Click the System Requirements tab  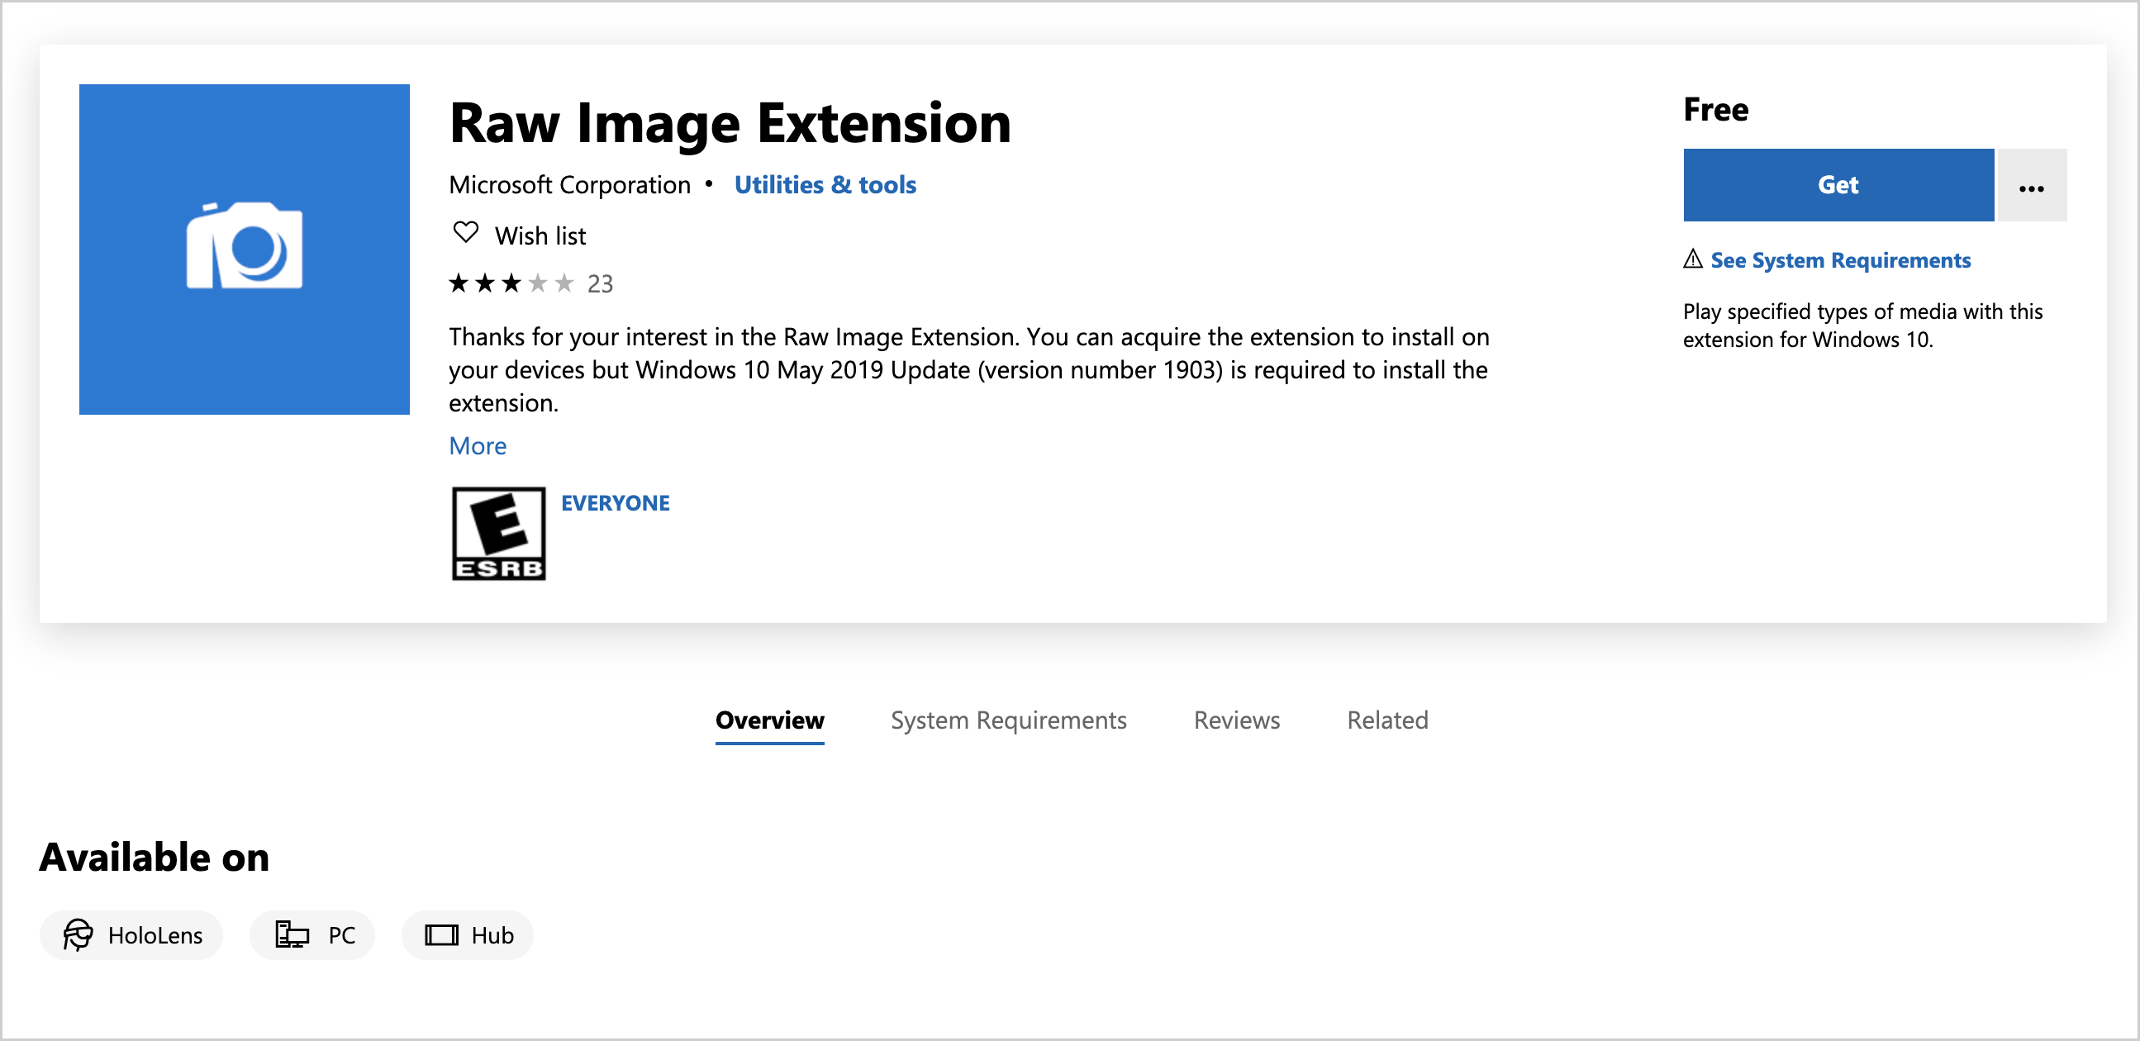pyautogui.click(x=1009, y=719)
